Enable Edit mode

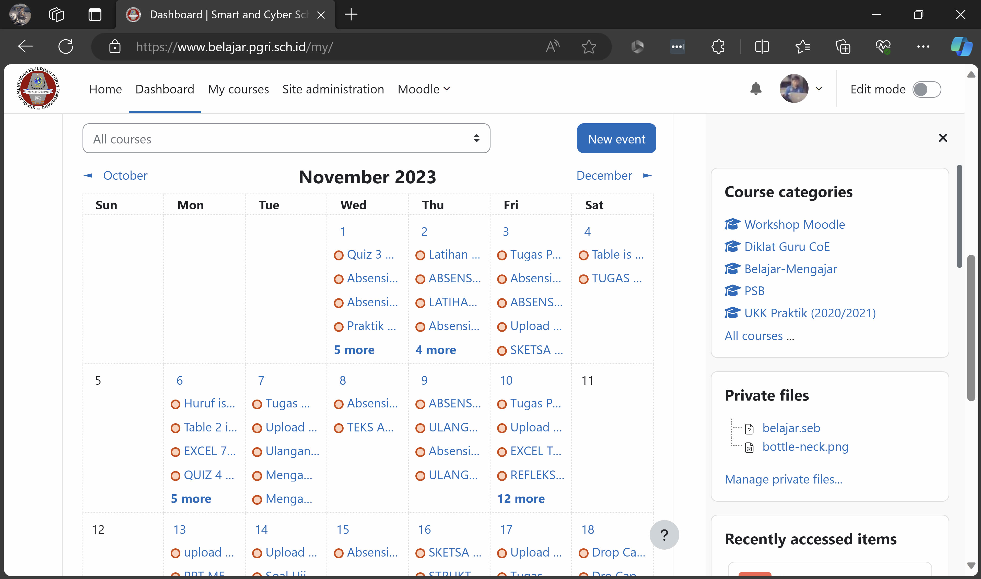(x=927, y=89)
